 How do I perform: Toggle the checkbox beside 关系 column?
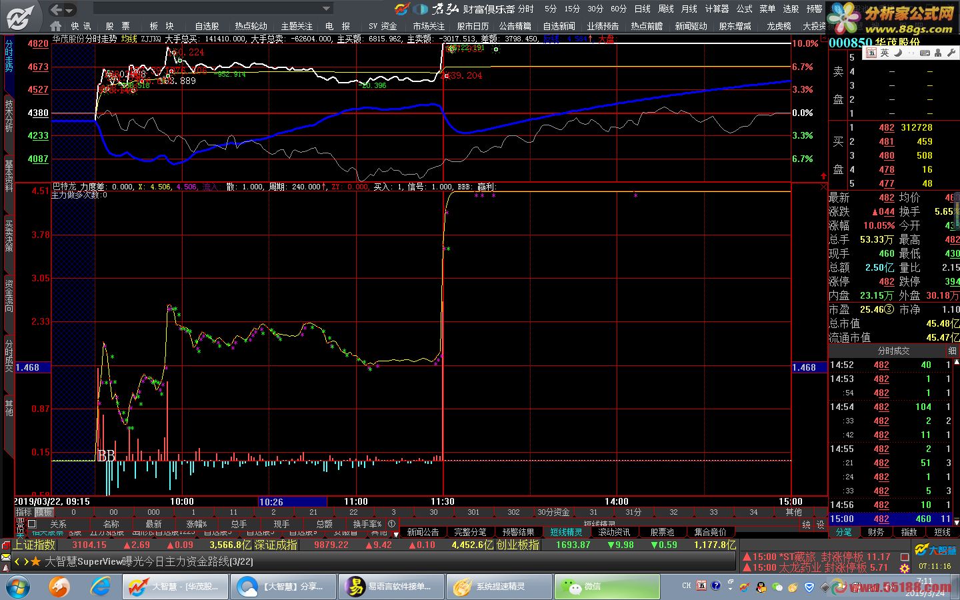(31, 524)
